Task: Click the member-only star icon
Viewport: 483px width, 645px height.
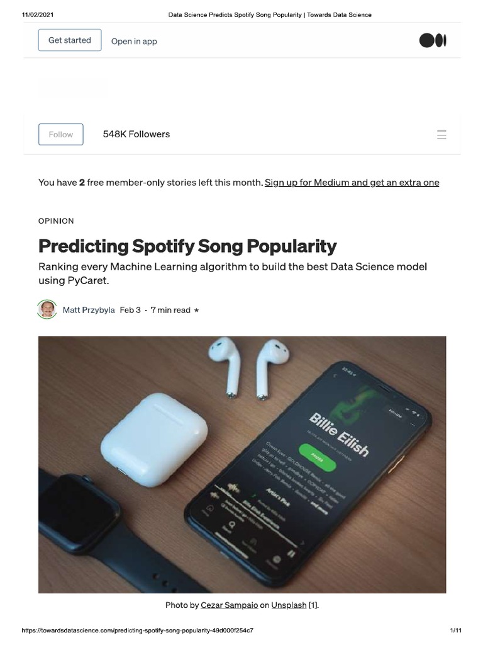Action: tap(196, 311)
